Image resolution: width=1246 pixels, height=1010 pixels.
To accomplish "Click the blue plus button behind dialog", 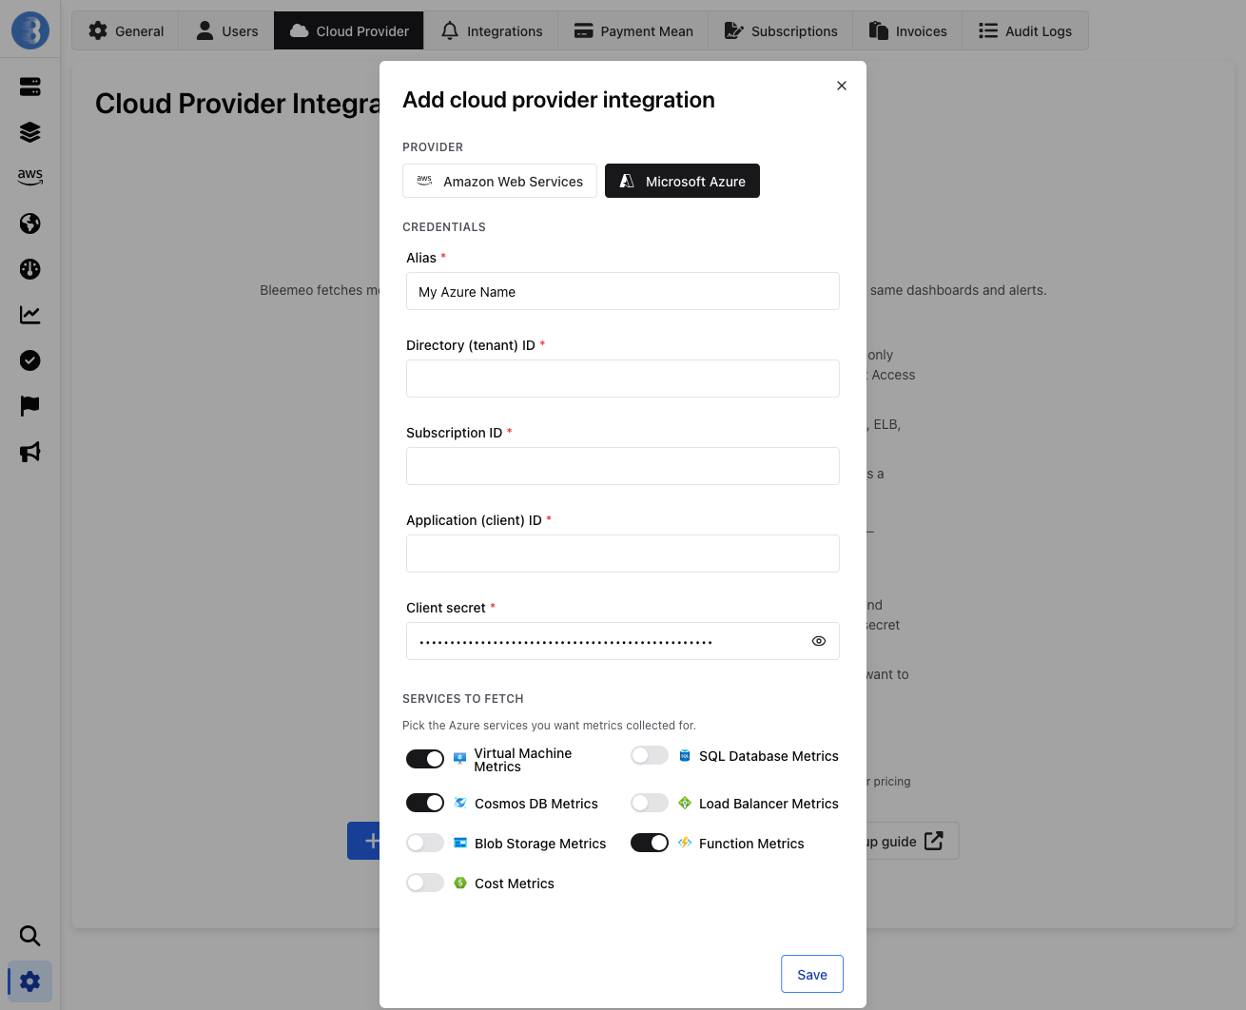I will [x=364, y=841].
